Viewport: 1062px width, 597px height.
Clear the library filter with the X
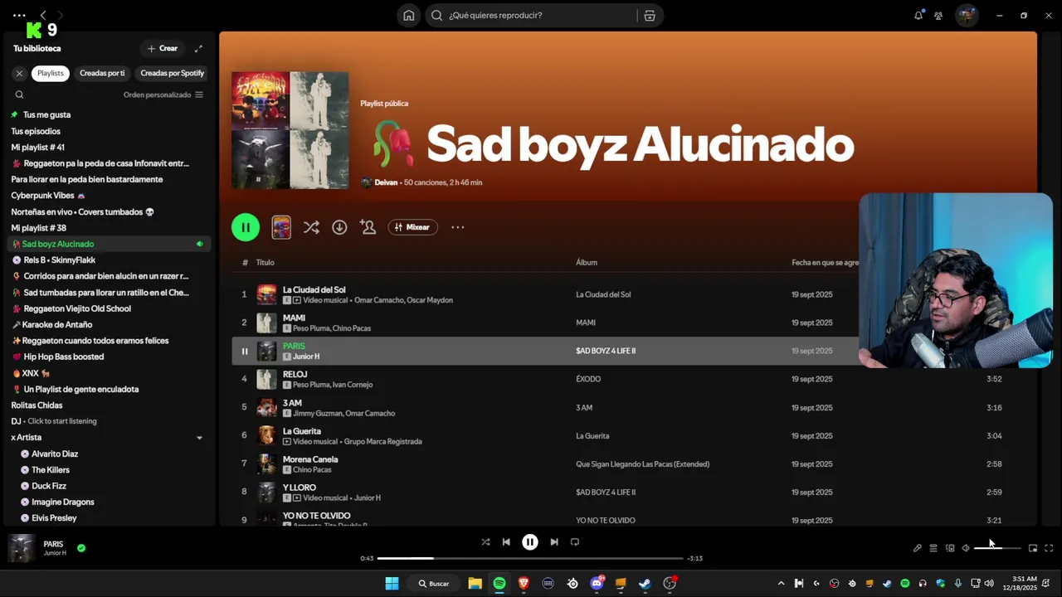[x=19, y=73]
